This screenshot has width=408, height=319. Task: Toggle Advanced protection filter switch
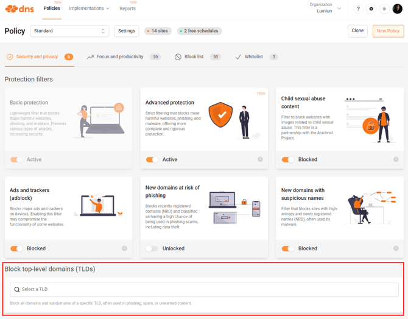tap(152, 159)
